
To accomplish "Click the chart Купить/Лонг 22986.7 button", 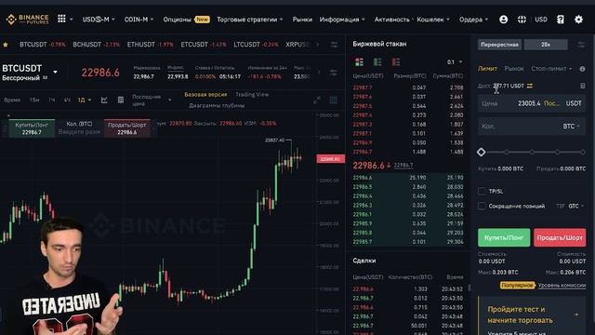I will (x=32, y=128).
